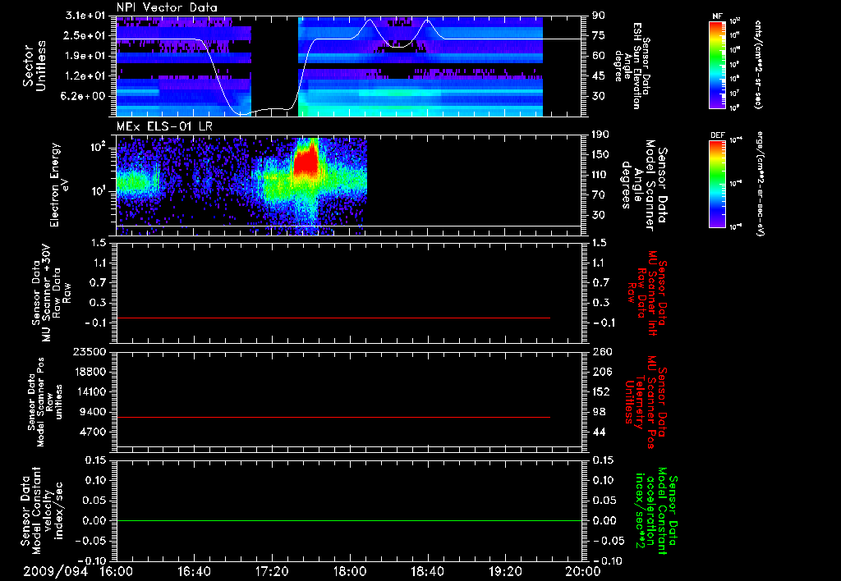841x581 pixels.
Task: Click the red high-flux region in ELS spectrogram
Action: pos(306,161)
